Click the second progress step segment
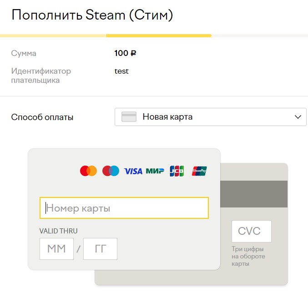This screenshot has height=298, width=308. tap(158, 35)
